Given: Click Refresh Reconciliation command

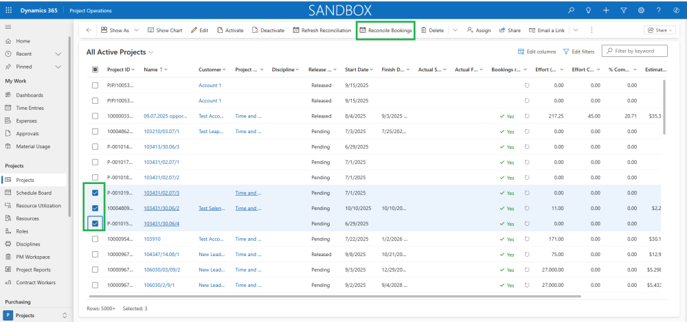Looking at the screenshot, I should click(x=322, y=30).
